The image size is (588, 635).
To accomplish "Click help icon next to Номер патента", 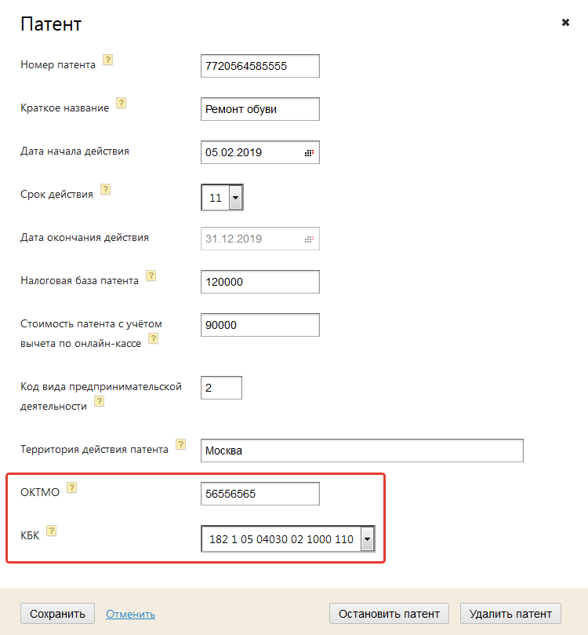I will click(x=108, y=60).
